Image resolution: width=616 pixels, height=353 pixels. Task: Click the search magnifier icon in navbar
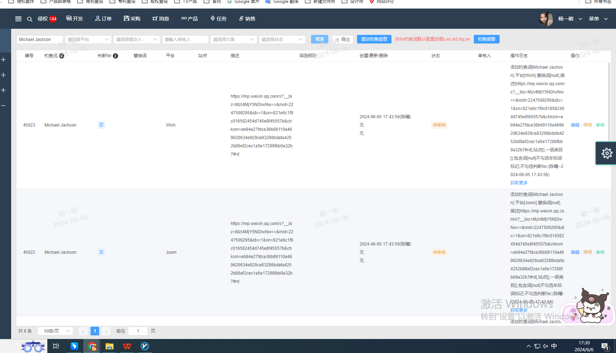pyautogui.click(x=30, y=19)
